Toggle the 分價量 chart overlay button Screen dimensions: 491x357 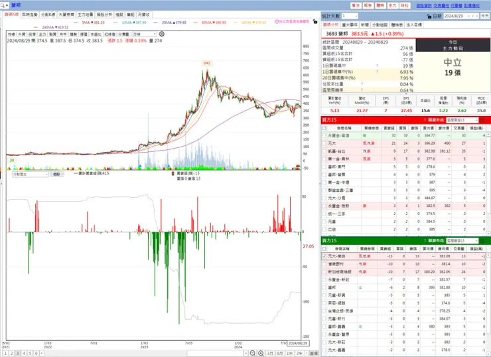123,34
